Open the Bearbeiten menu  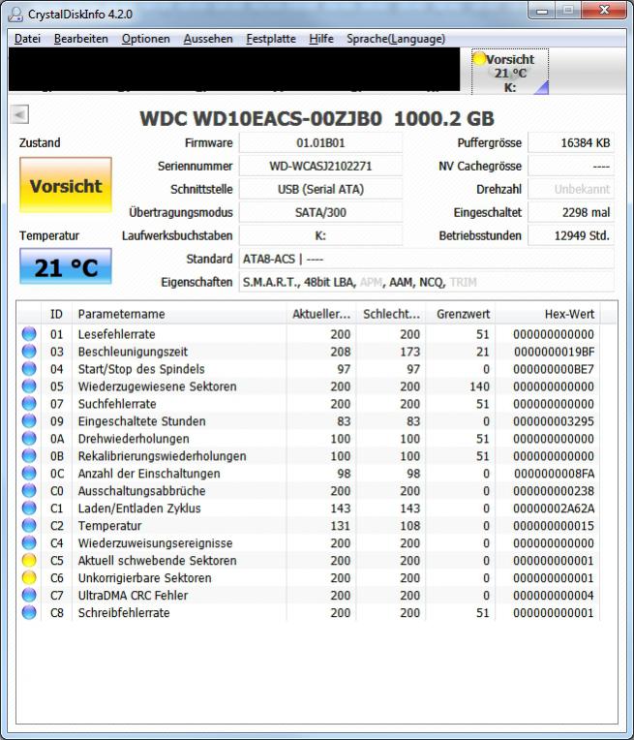click(x=81, y=39)
